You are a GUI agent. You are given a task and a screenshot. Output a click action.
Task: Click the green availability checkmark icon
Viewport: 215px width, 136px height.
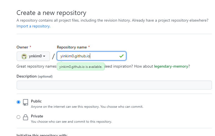(121, 56)
